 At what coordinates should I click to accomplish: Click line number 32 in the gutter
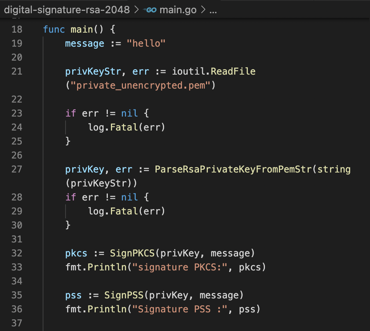point(17,253)
